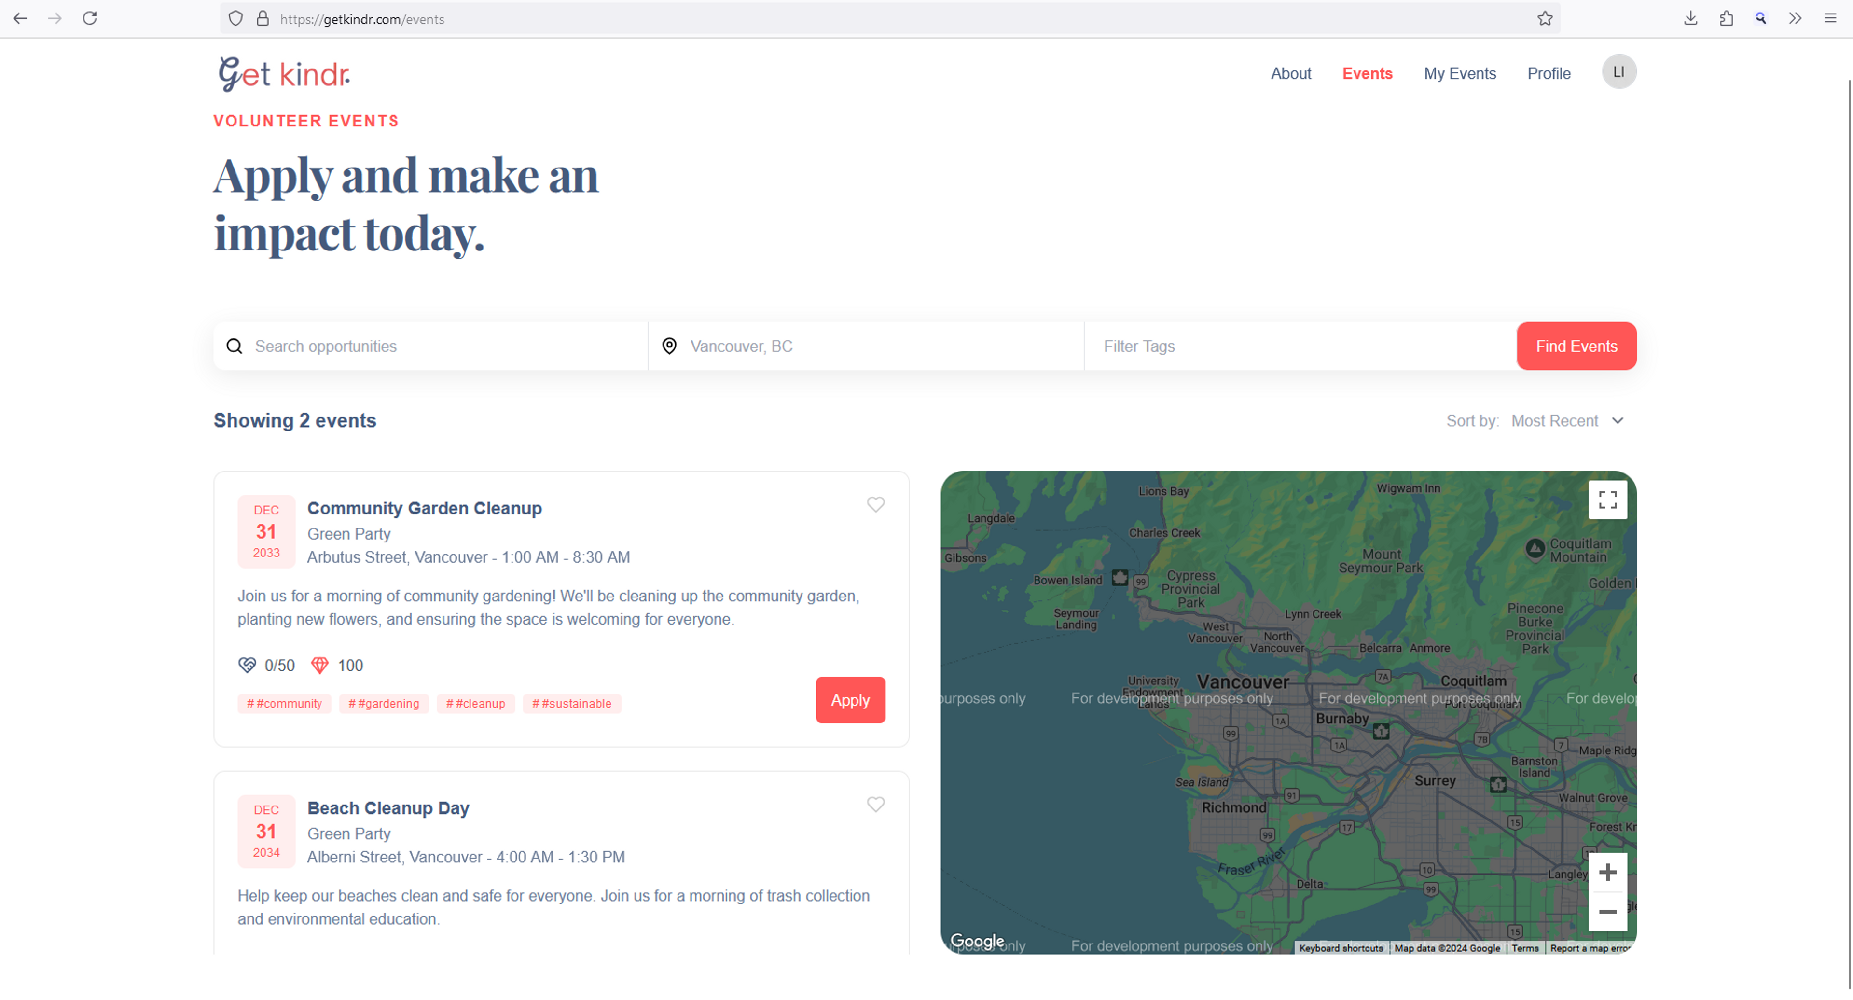Select the #community tag
Viewport: 1853px width, 1000px height.
click(x=284, y=704)
